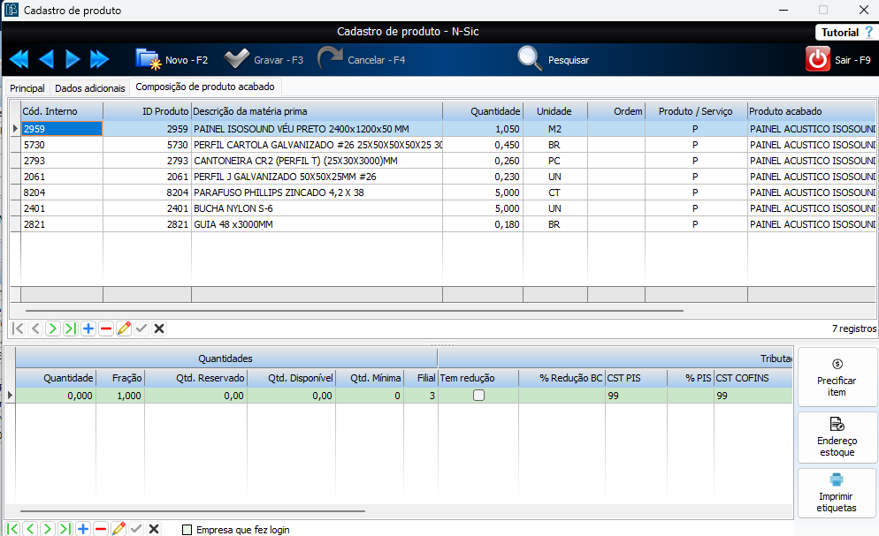Post stock edit with bottom checkmark icon

point(136,529)
